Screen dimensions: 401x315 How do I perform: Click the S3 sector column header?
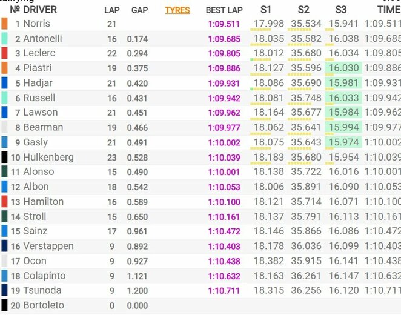(342, 10)
